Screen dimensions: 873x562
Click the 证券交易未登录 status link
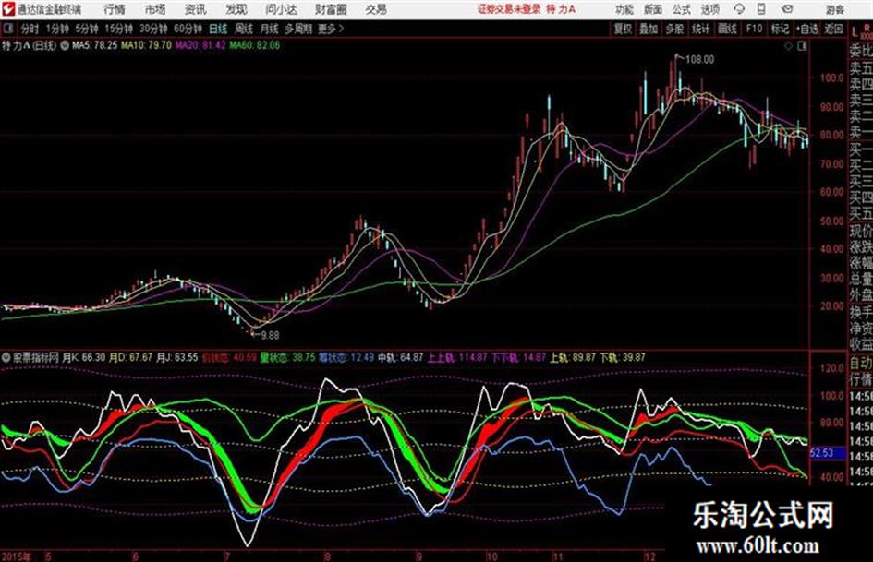click(509, 9)
